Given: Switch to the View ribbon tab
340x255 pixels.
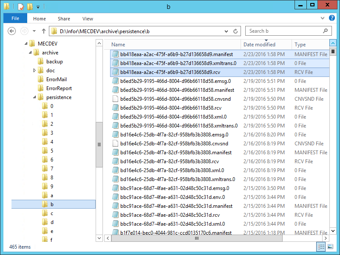Looking at the screenshot, I should click(x=88, y=19).
